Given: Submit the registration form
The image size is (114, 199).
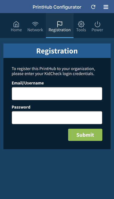Looking at the screenshot, I should [x=85, y=135].
